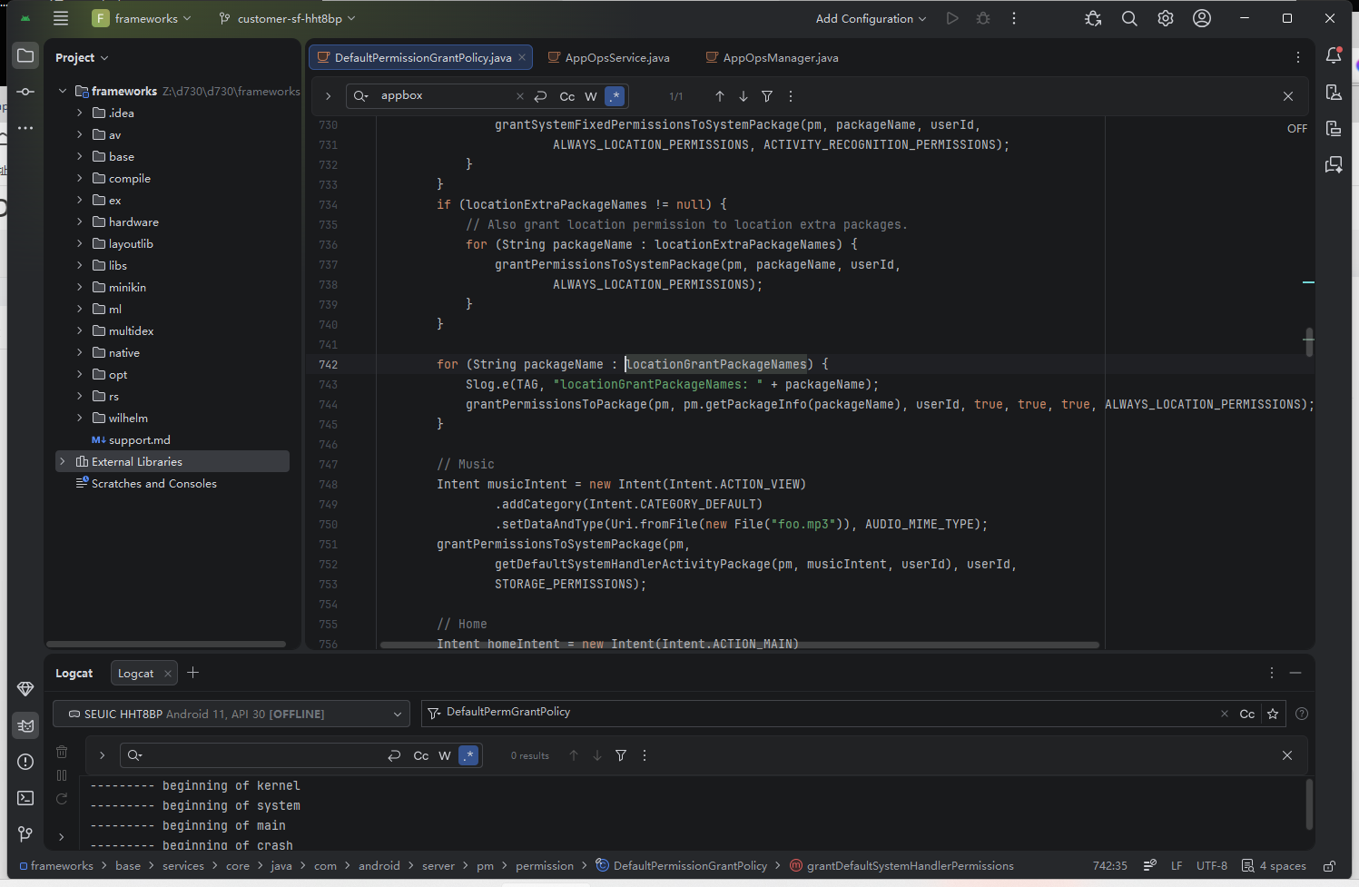Open the customer-sf-hht8bp branch dropdown
This screenshot has width=1359, height=887.
pyautogui.click(x=287, y=18)
